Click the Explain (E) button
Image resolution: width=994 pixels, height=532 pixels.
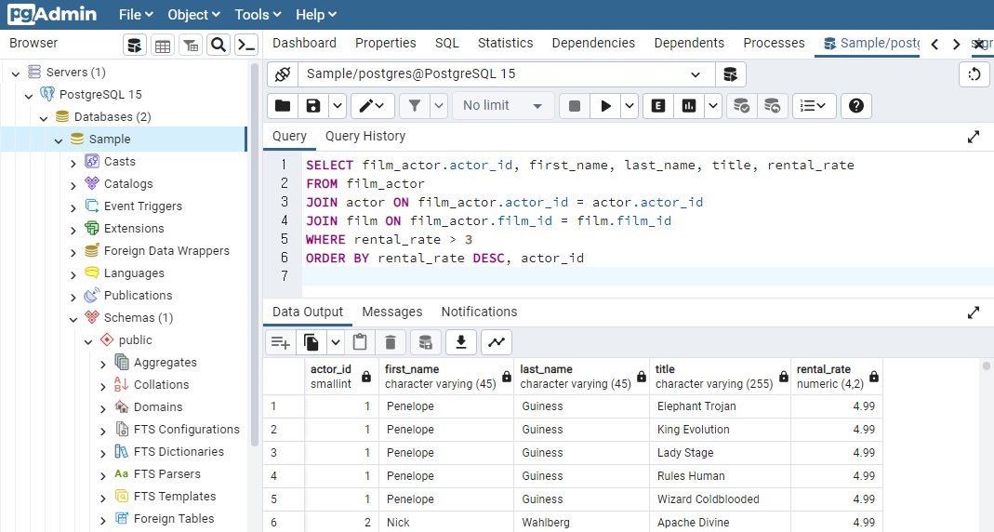click(x=658, y=106)
